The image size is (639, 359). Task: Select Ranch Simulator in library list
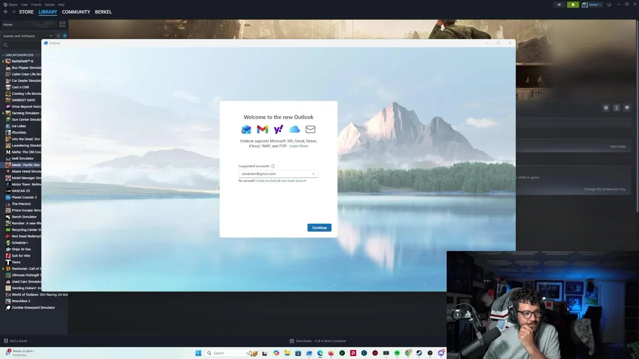pyautogui.click(x=24, y=217)
